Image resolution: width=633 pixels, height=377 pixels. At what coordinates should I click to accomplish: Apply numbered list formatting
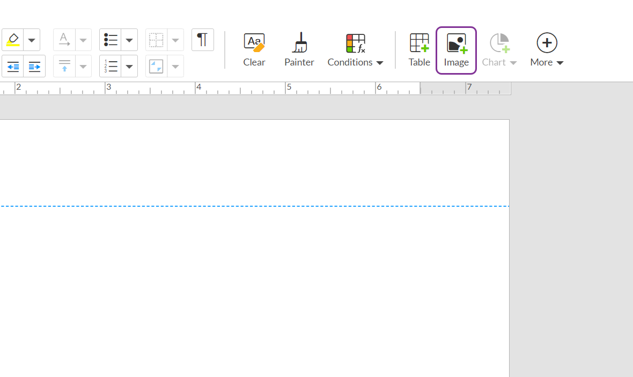pos(111,67)
